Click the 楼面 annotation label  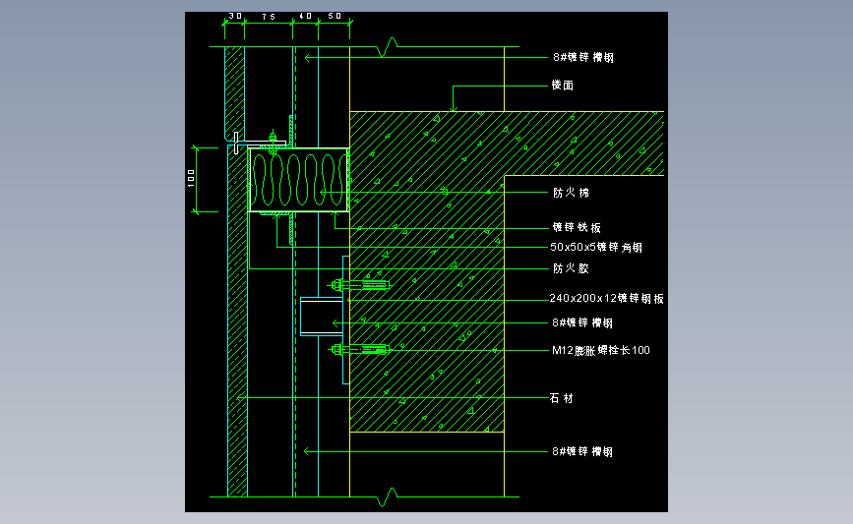click(x=563, y=86)
